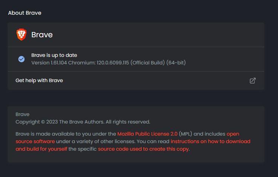Click the 'and build for yourself' link text
The image size is (278, 177).
(41, 149)
